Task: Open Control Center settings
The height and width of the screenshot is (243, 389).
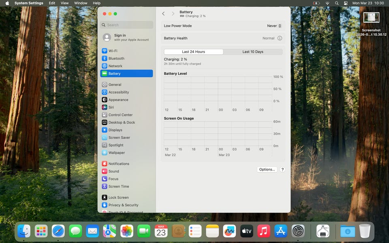Action: click(120, 115)
